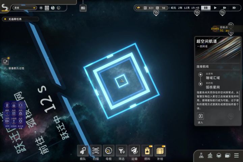This screenshot has height=162, width=243.
Task: Open the 筛选 filter tool
Action: point(122,151)
